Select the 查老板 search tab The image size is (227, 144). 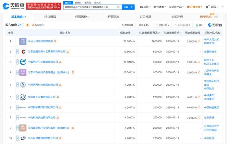click(78, 3)
